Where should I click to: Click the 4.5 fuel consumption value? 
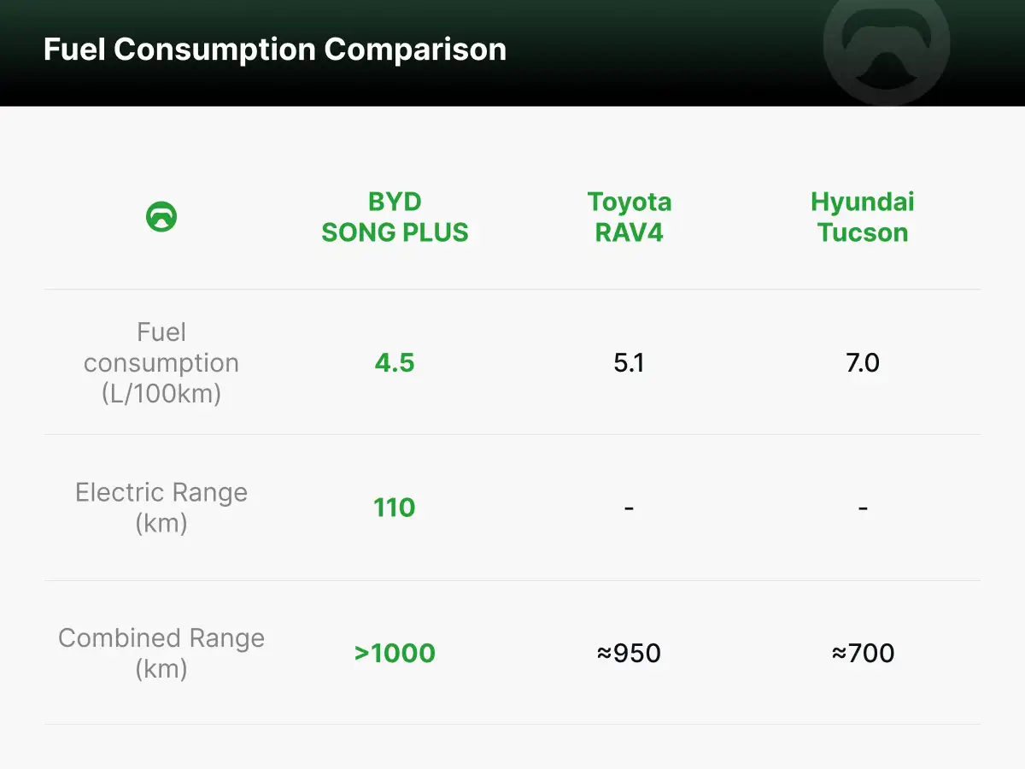(x=395, y=363)
